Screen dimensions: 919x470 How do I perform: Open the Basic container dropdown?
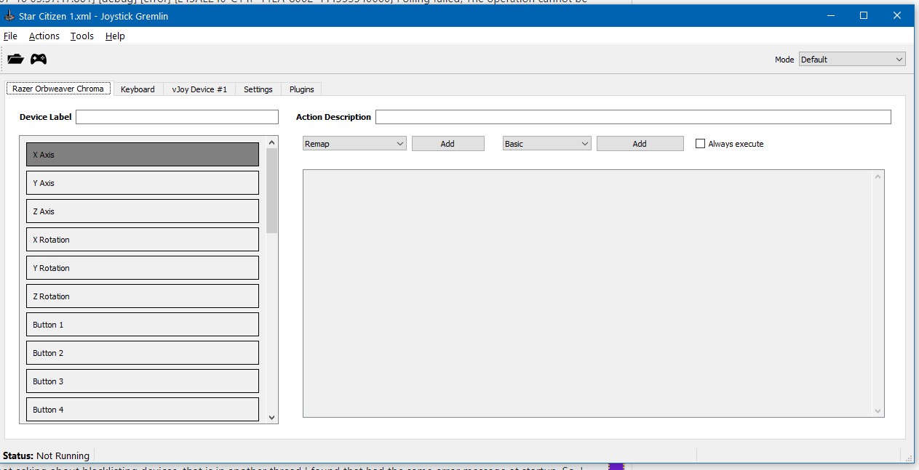pos(546,144)
